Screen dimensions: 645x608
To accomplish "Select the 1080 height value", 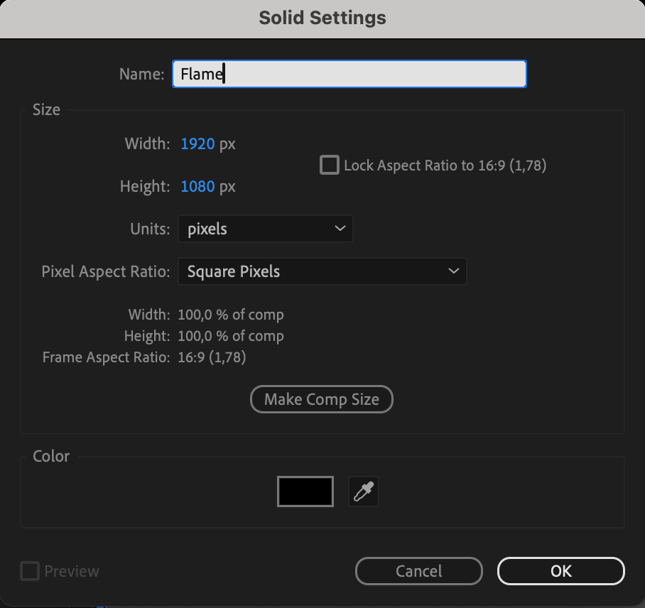I will click(197, 187).
